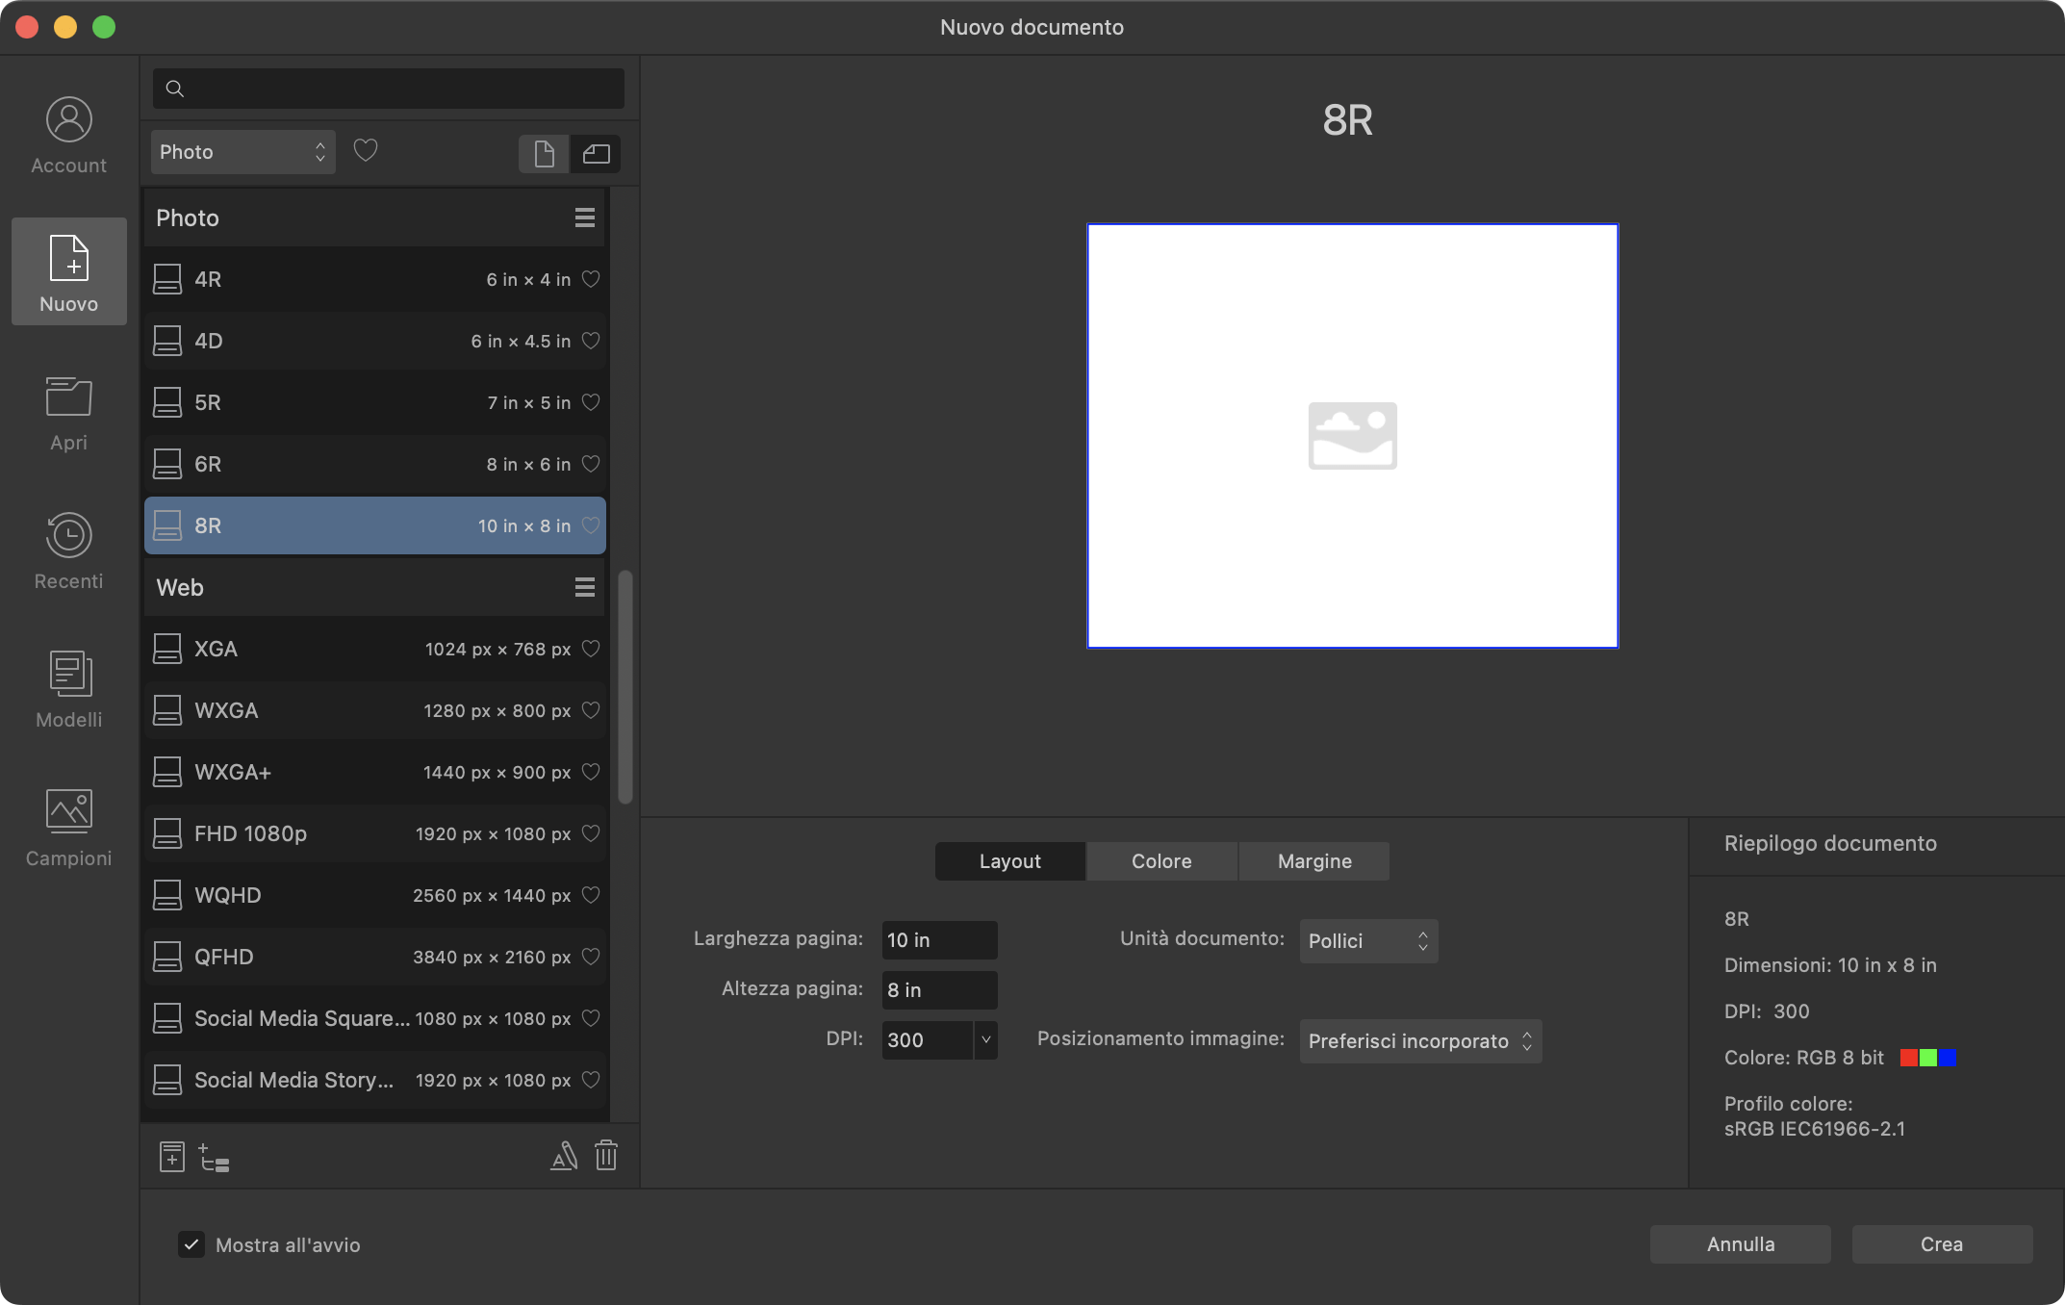Toggle the Mostra all'avvio checkbox
The height and width of the screenshot is (1305, 2065).
[x=191, y=1243]
